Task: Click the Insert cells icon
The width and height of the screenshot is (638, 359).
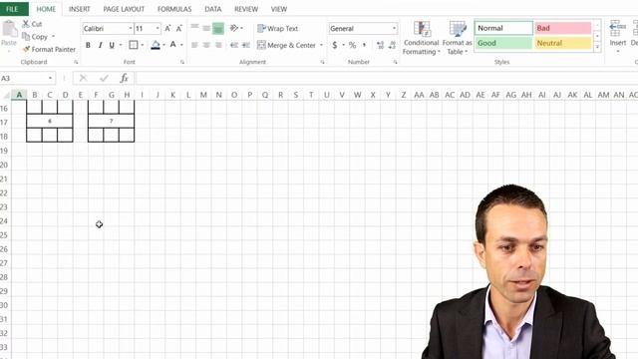Action: point(617,30)
